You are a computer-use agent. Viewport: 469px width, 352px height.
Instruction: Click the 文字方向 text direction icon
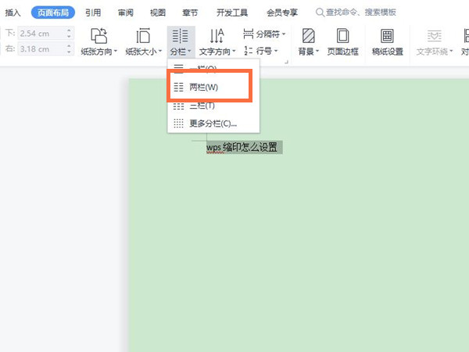[217, 36]
